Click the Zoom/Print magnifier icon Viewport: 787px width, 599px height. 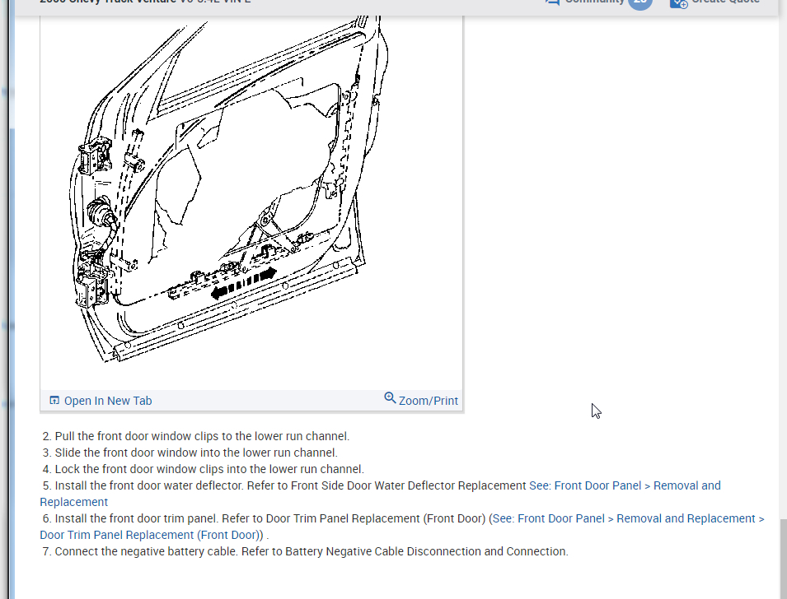(x=390, y=398)
